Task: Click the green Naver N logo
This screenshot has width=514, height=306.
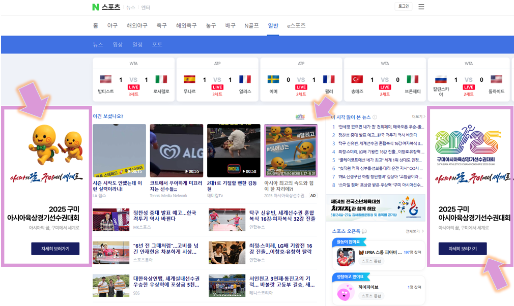Action: [95, 7]
